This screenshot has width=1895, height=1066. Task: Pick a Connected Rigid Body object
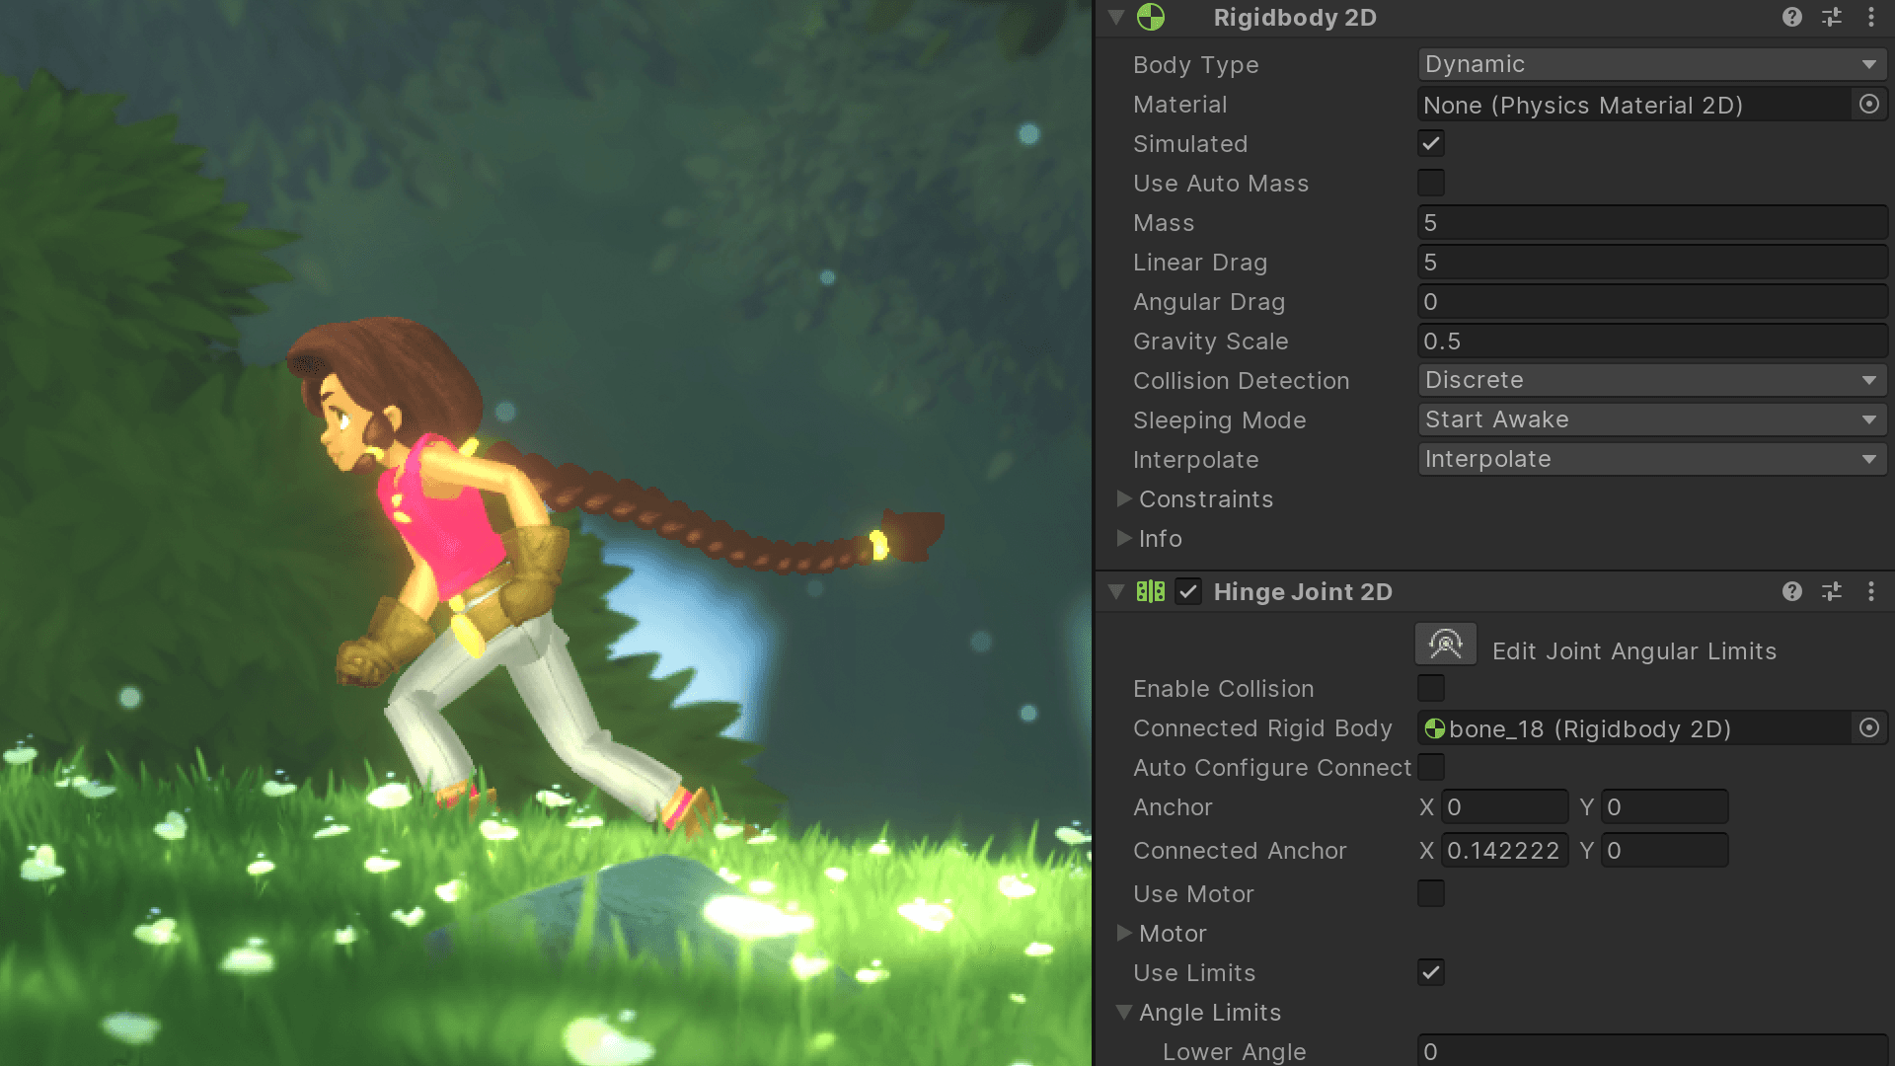[x=1869, y=728]
